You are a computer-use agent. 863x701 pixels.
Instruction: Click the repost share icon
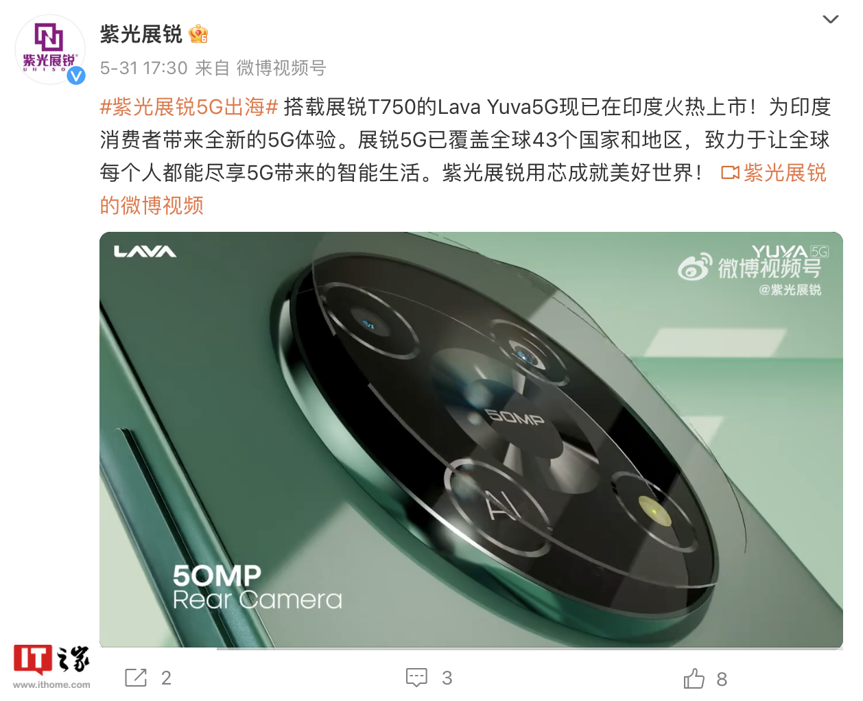tap(136, 678)
